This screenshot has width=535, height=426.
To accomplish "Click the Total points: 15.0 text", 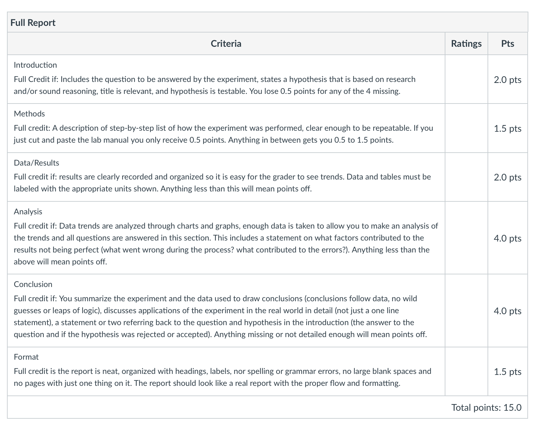I will pos(486,407).
